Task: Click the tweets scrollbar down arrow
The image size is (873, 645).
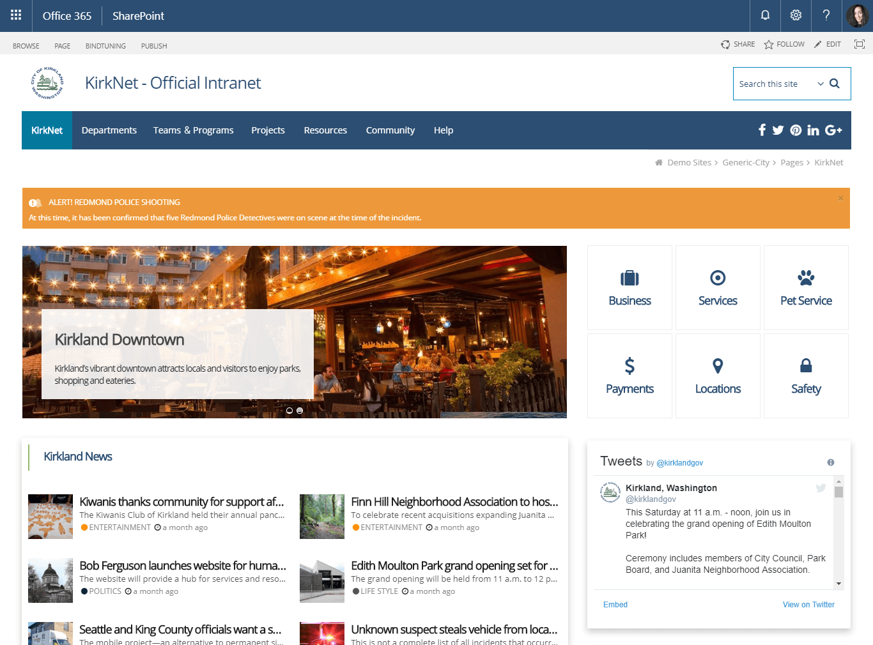Action: pyautogui.click(x=838, y=584)
